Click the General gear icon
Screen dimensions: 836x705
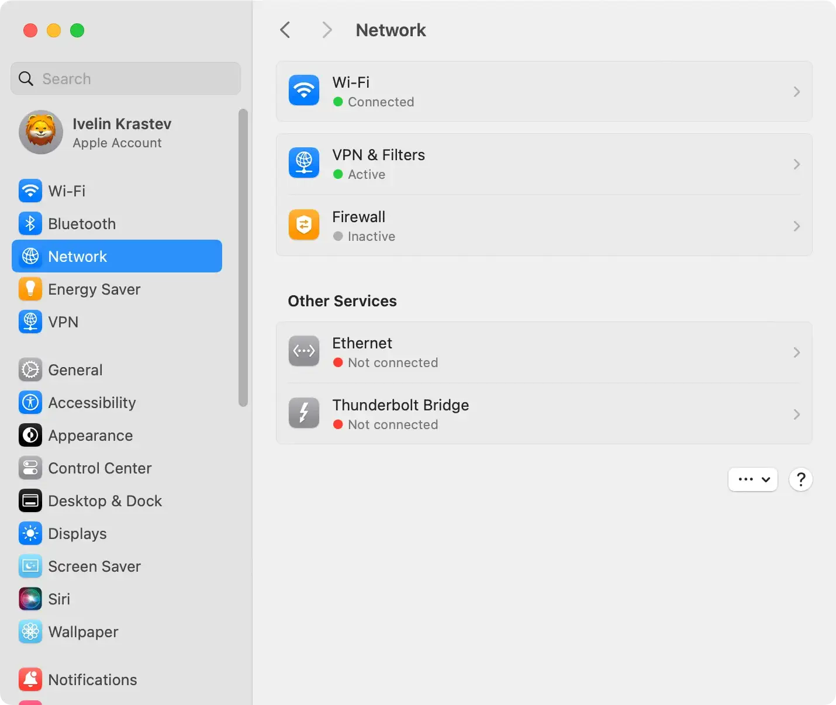click(x=30, y=369)
